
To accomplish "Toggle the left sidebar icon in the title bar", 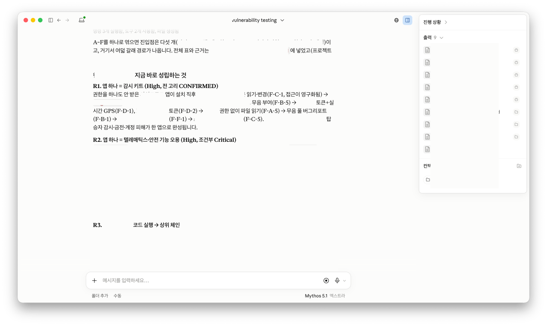I will coord(50,20).
